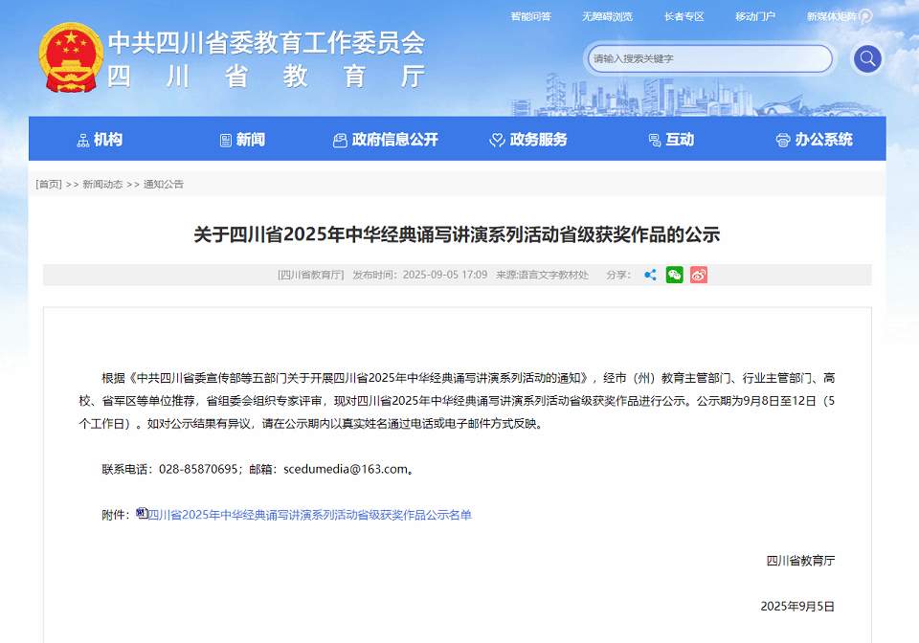Open the 机构 navigation menu
919x643 pixels.
click(x=100, y=140)
